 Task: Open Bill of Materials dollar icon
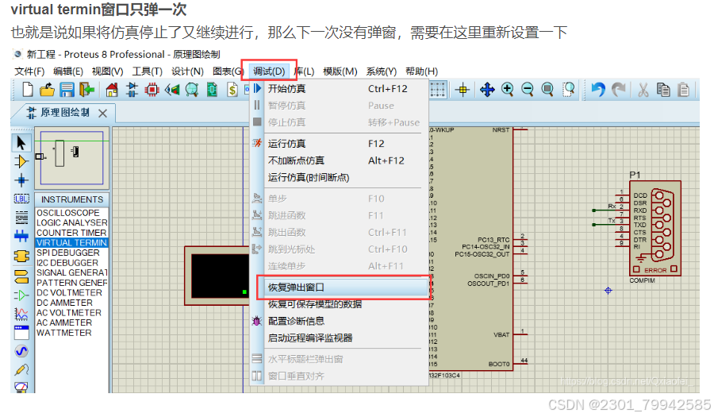click(x=232, y=90)
